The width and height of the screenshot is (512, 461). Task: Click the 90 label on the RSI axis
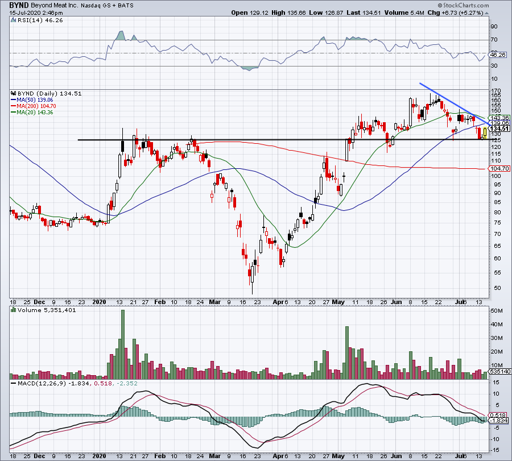click(494, 27)
